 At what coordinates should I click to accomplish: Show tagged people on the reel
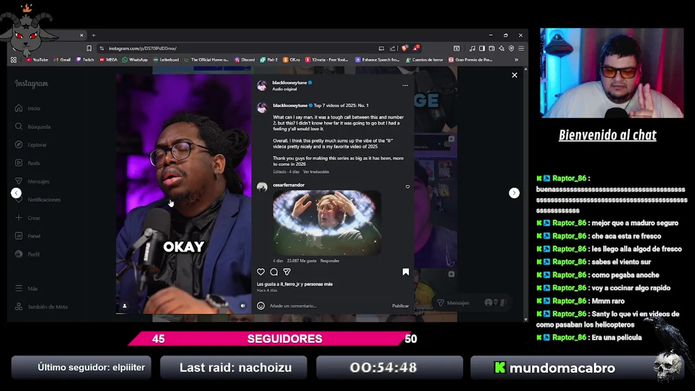tap(124, 306)
